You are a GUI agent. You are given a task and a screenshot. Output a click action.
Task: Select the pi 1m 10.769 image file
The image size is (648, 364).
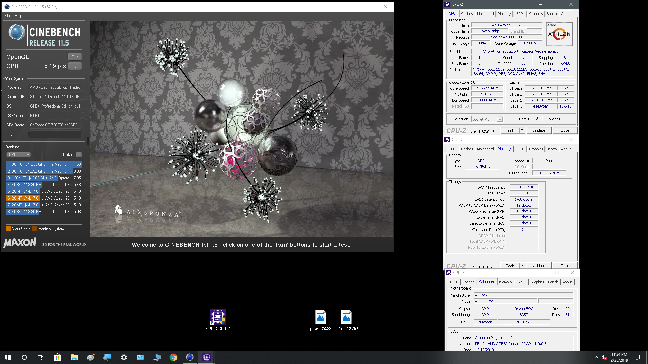click(346, 320)
